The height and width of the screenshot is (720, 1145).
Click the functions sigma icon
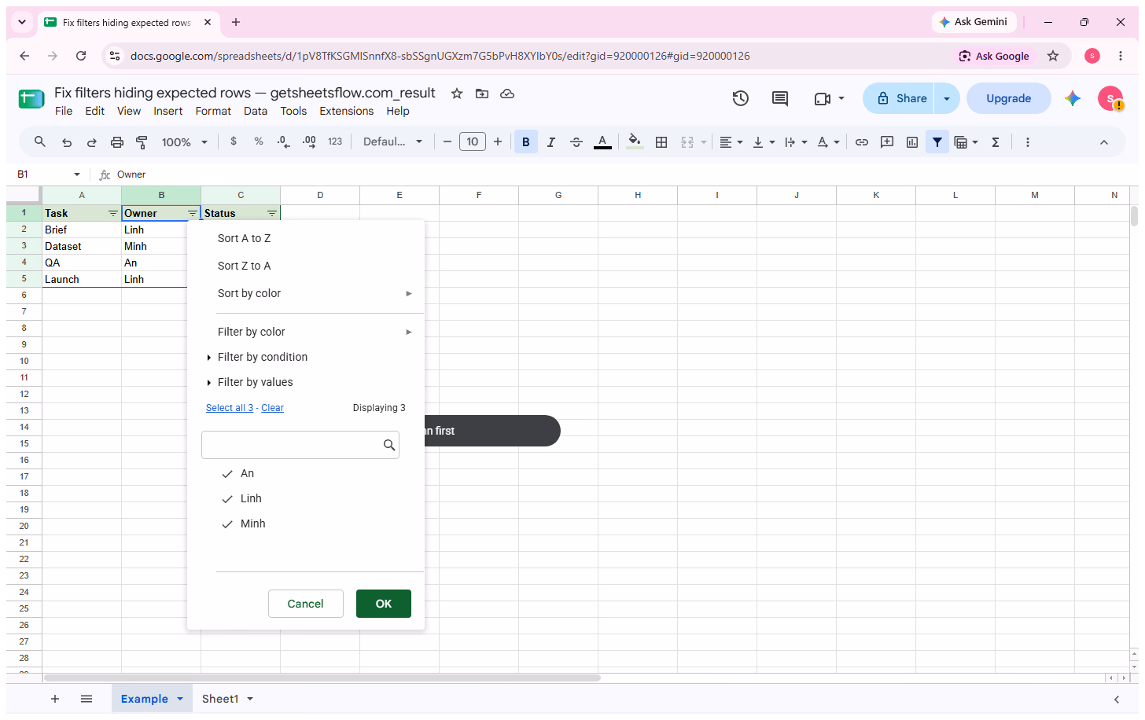tap(996, 142)
